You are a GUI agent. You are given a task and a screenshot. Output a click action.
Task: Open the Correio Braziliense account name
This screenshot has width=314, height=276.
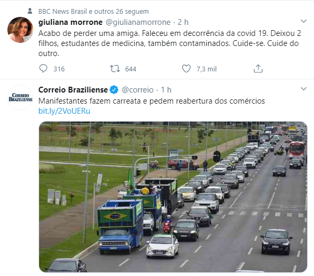pyautogui.click(x=73, y=90)
